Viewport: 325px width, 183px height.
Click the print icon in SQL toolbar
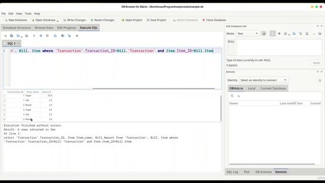(26, 36)
